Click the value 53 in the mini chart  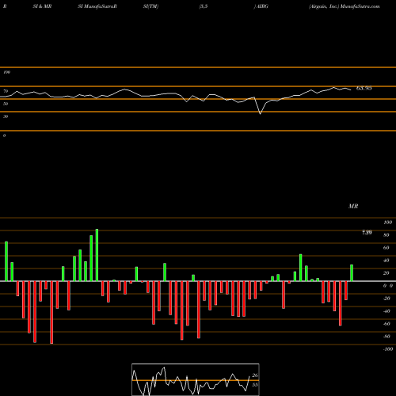(255, 385)
